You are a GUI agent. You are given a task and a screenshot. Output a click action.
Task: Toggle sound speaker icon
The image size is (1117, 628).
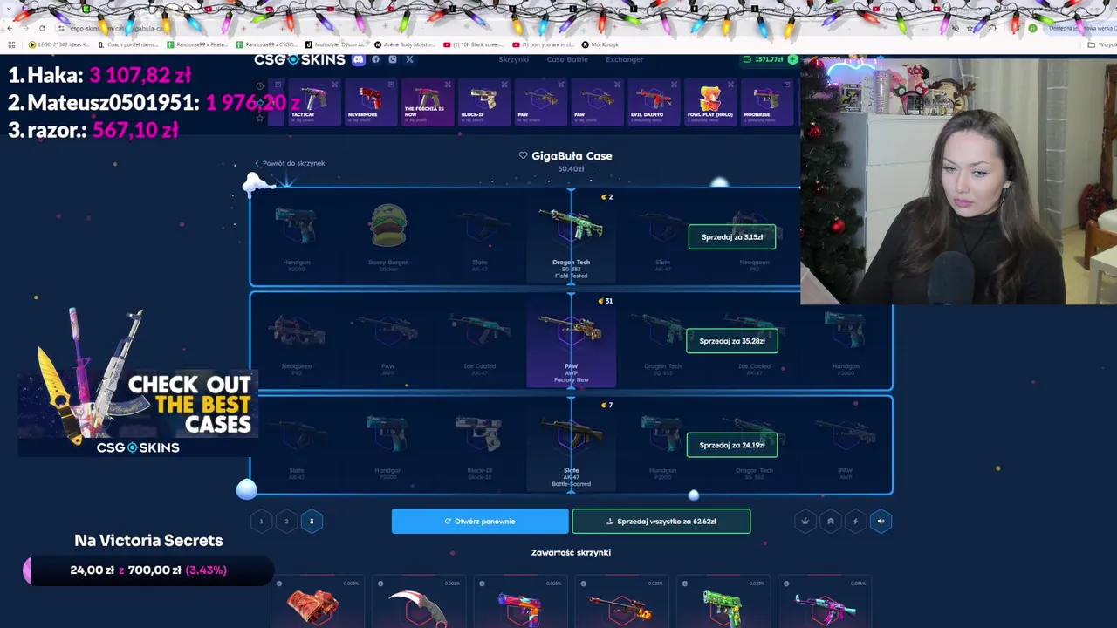[881, 522]
